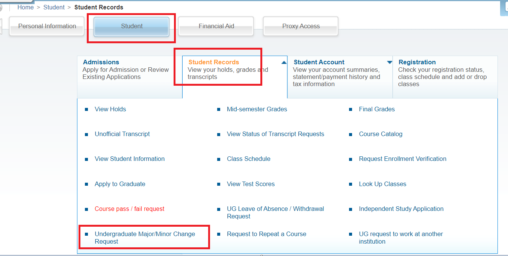Open Course pass / fail request
Screen dimensions: 508x256
tap(129, 209)
